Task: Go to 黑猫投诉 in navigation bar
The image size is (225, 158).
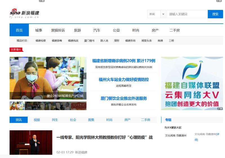Action: (58, 30)
